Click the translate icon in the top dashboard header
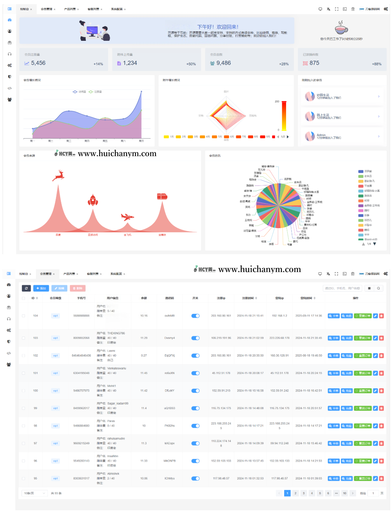Viewport: 392px width, 516px height. tap(328, 9)
